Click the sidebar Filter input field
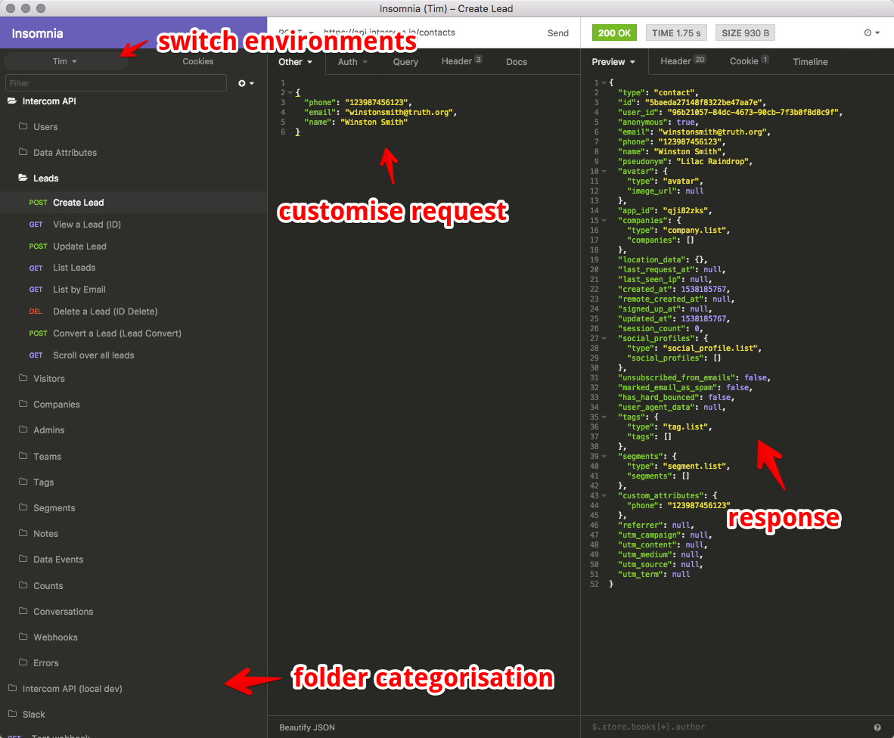The width and height of the screenshot is (894, 738). pyautogui.click(x=116, y=83)
